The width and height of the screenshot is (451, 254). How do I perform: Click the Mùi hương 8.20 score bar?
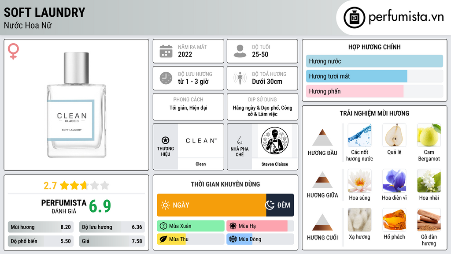pos(41,227)
